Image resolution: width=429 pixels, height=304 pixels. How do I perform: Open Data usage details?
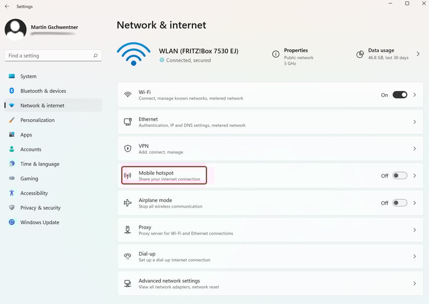point(388,54)
